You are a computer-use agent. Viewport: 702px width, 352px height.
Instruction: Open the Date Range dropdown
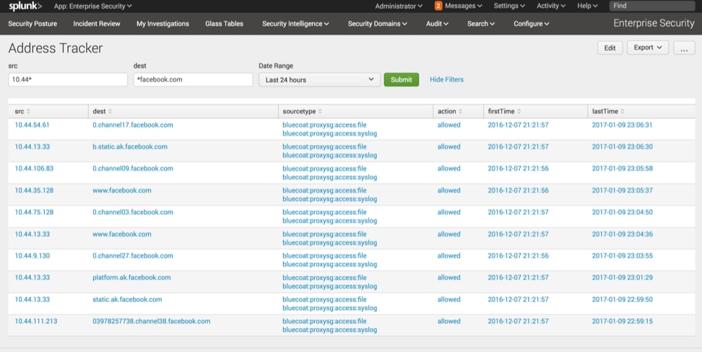[320, 79]
